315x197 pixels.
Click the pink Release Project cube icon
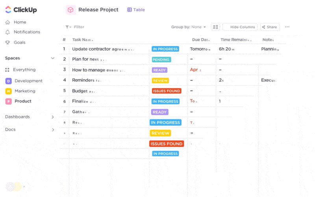[x=70, y=10]
